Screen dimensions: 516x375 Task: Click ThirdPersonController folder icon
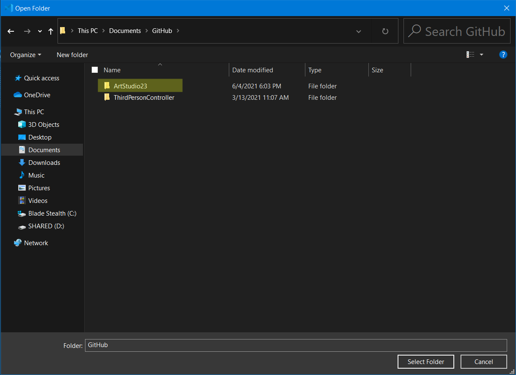107,97
